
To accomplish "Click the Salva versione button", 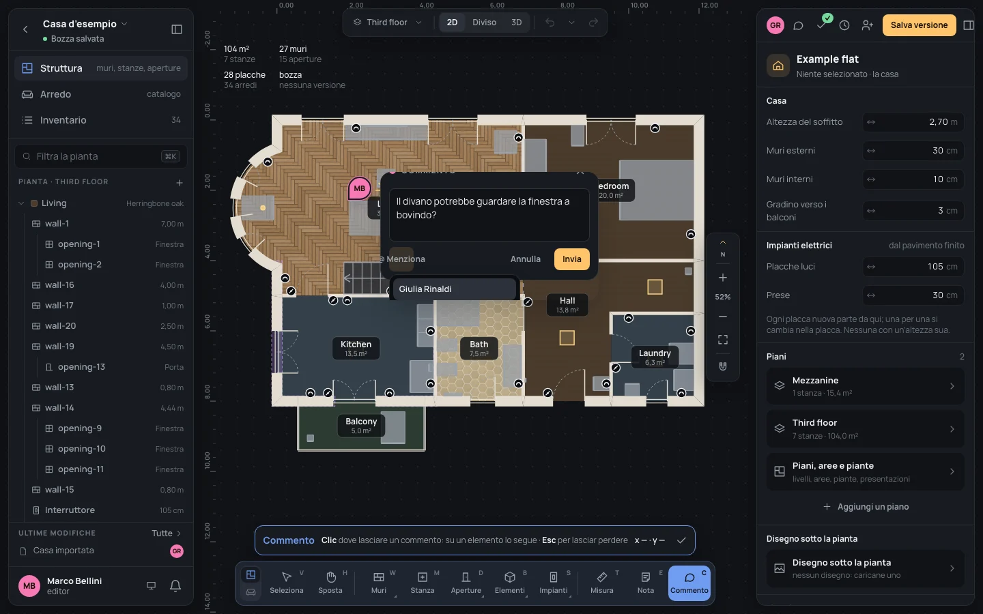I will coord(919,25).
